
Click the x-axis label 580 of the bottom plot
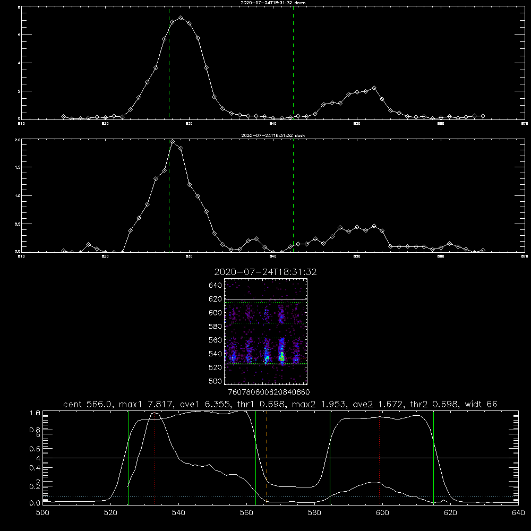[x=314, y=513]
